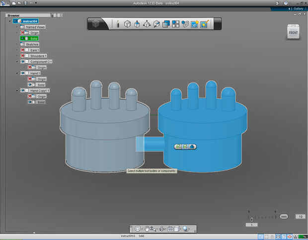This screenshot has width=308, height=240.
Task: Hide the Hand Copy1:1 component
Action: 22,91
